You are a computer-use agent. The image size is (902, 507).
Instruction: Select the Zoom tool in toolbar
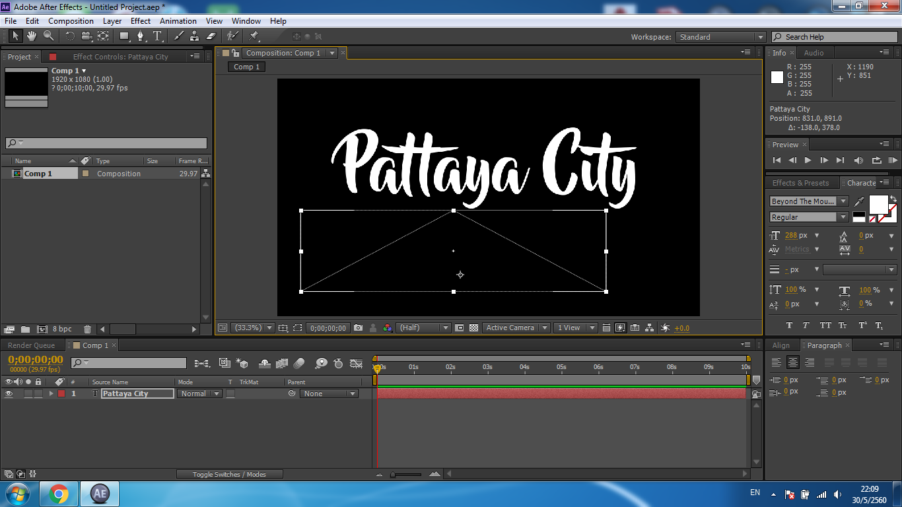point(48,36)
